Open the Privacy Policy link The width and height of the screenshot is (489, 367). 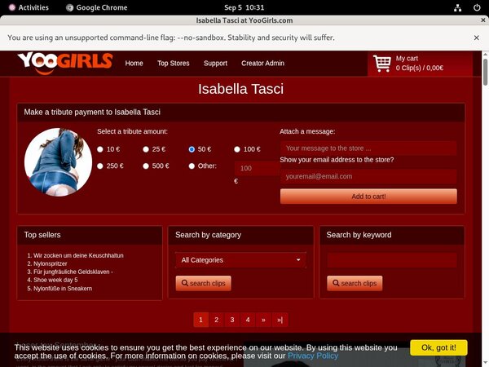point(312,356)
